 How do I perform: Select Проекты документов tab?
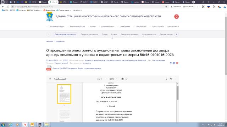click(x=89, y=35)
